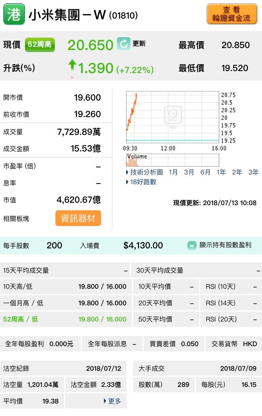Screen dimensions: 262x416
Task: Click the 一個月高 / 低 row label
Action: click(x=23, y=303)
